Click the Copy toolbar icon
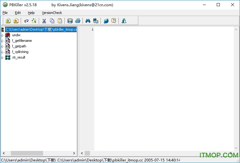The width and height of the screenshot is (240, 163). (x=52, y=21)
